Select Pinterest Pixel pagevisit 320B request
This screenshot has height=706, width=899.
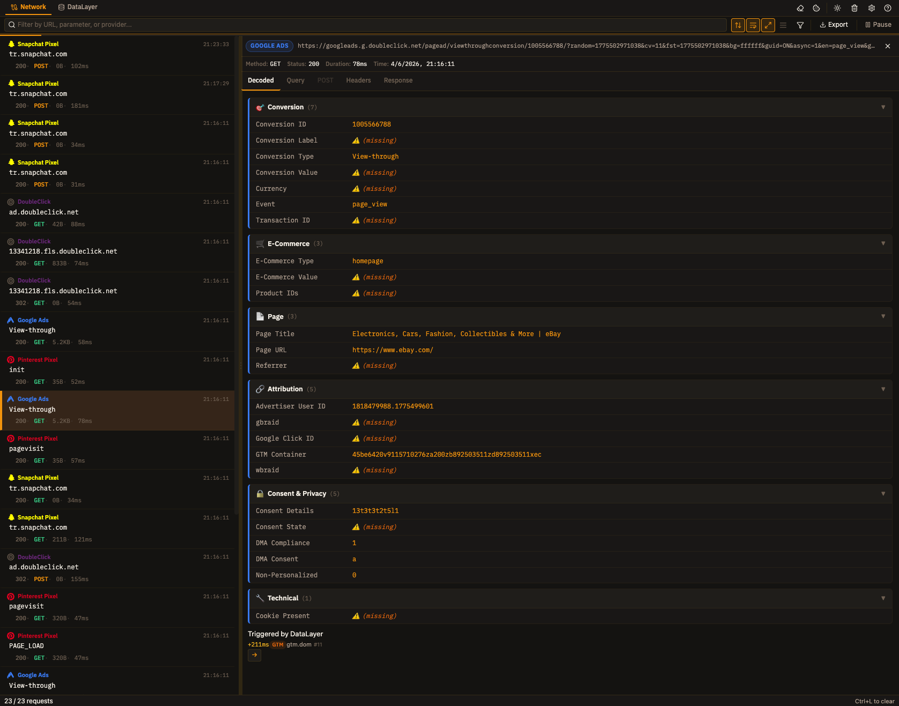(x=117, y=607)
